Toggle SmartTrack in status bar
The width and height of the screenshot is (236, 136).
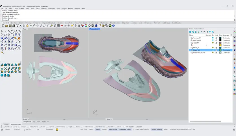113,130
